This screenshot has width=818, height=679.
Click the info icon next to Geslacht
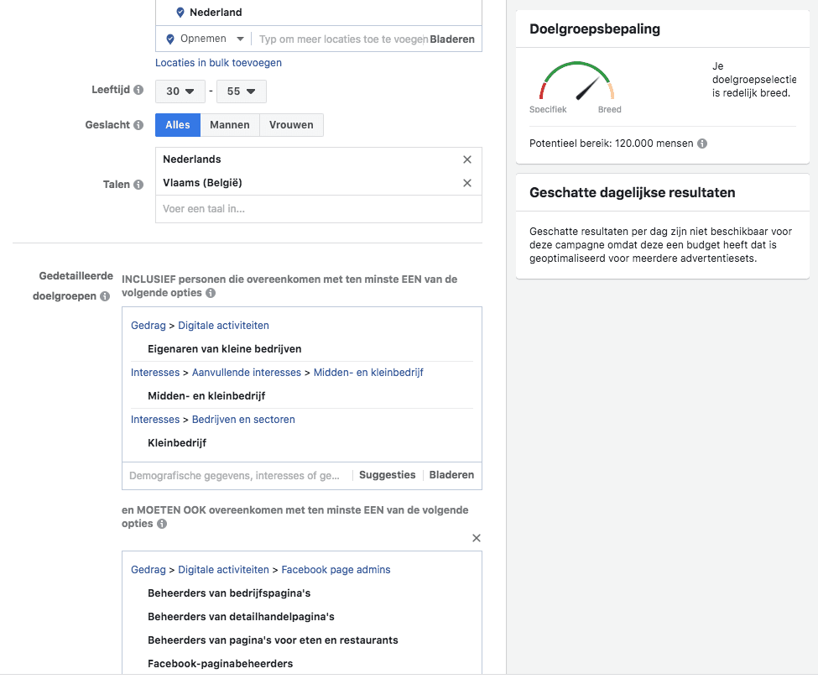pyautogui.click(x=138, y=124)
